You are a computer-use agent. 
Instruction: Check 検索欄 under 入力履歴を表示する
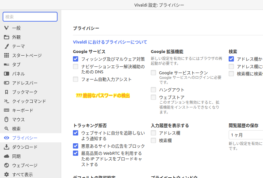(153, 140)
